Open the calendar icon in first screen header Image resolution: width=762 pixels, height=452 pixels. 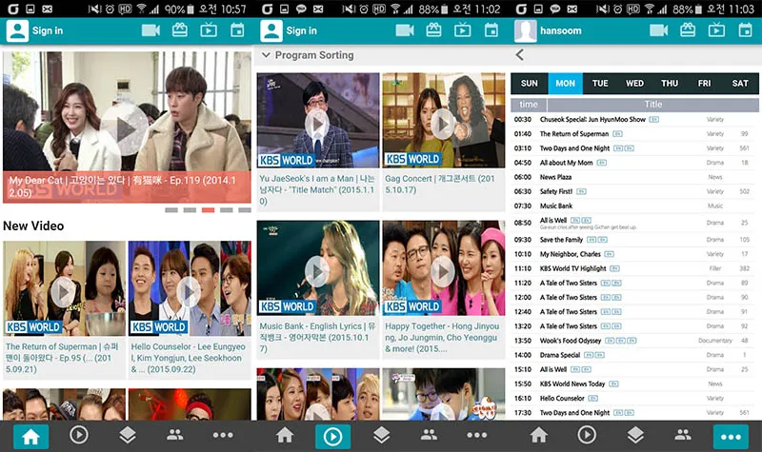point(237,30)
